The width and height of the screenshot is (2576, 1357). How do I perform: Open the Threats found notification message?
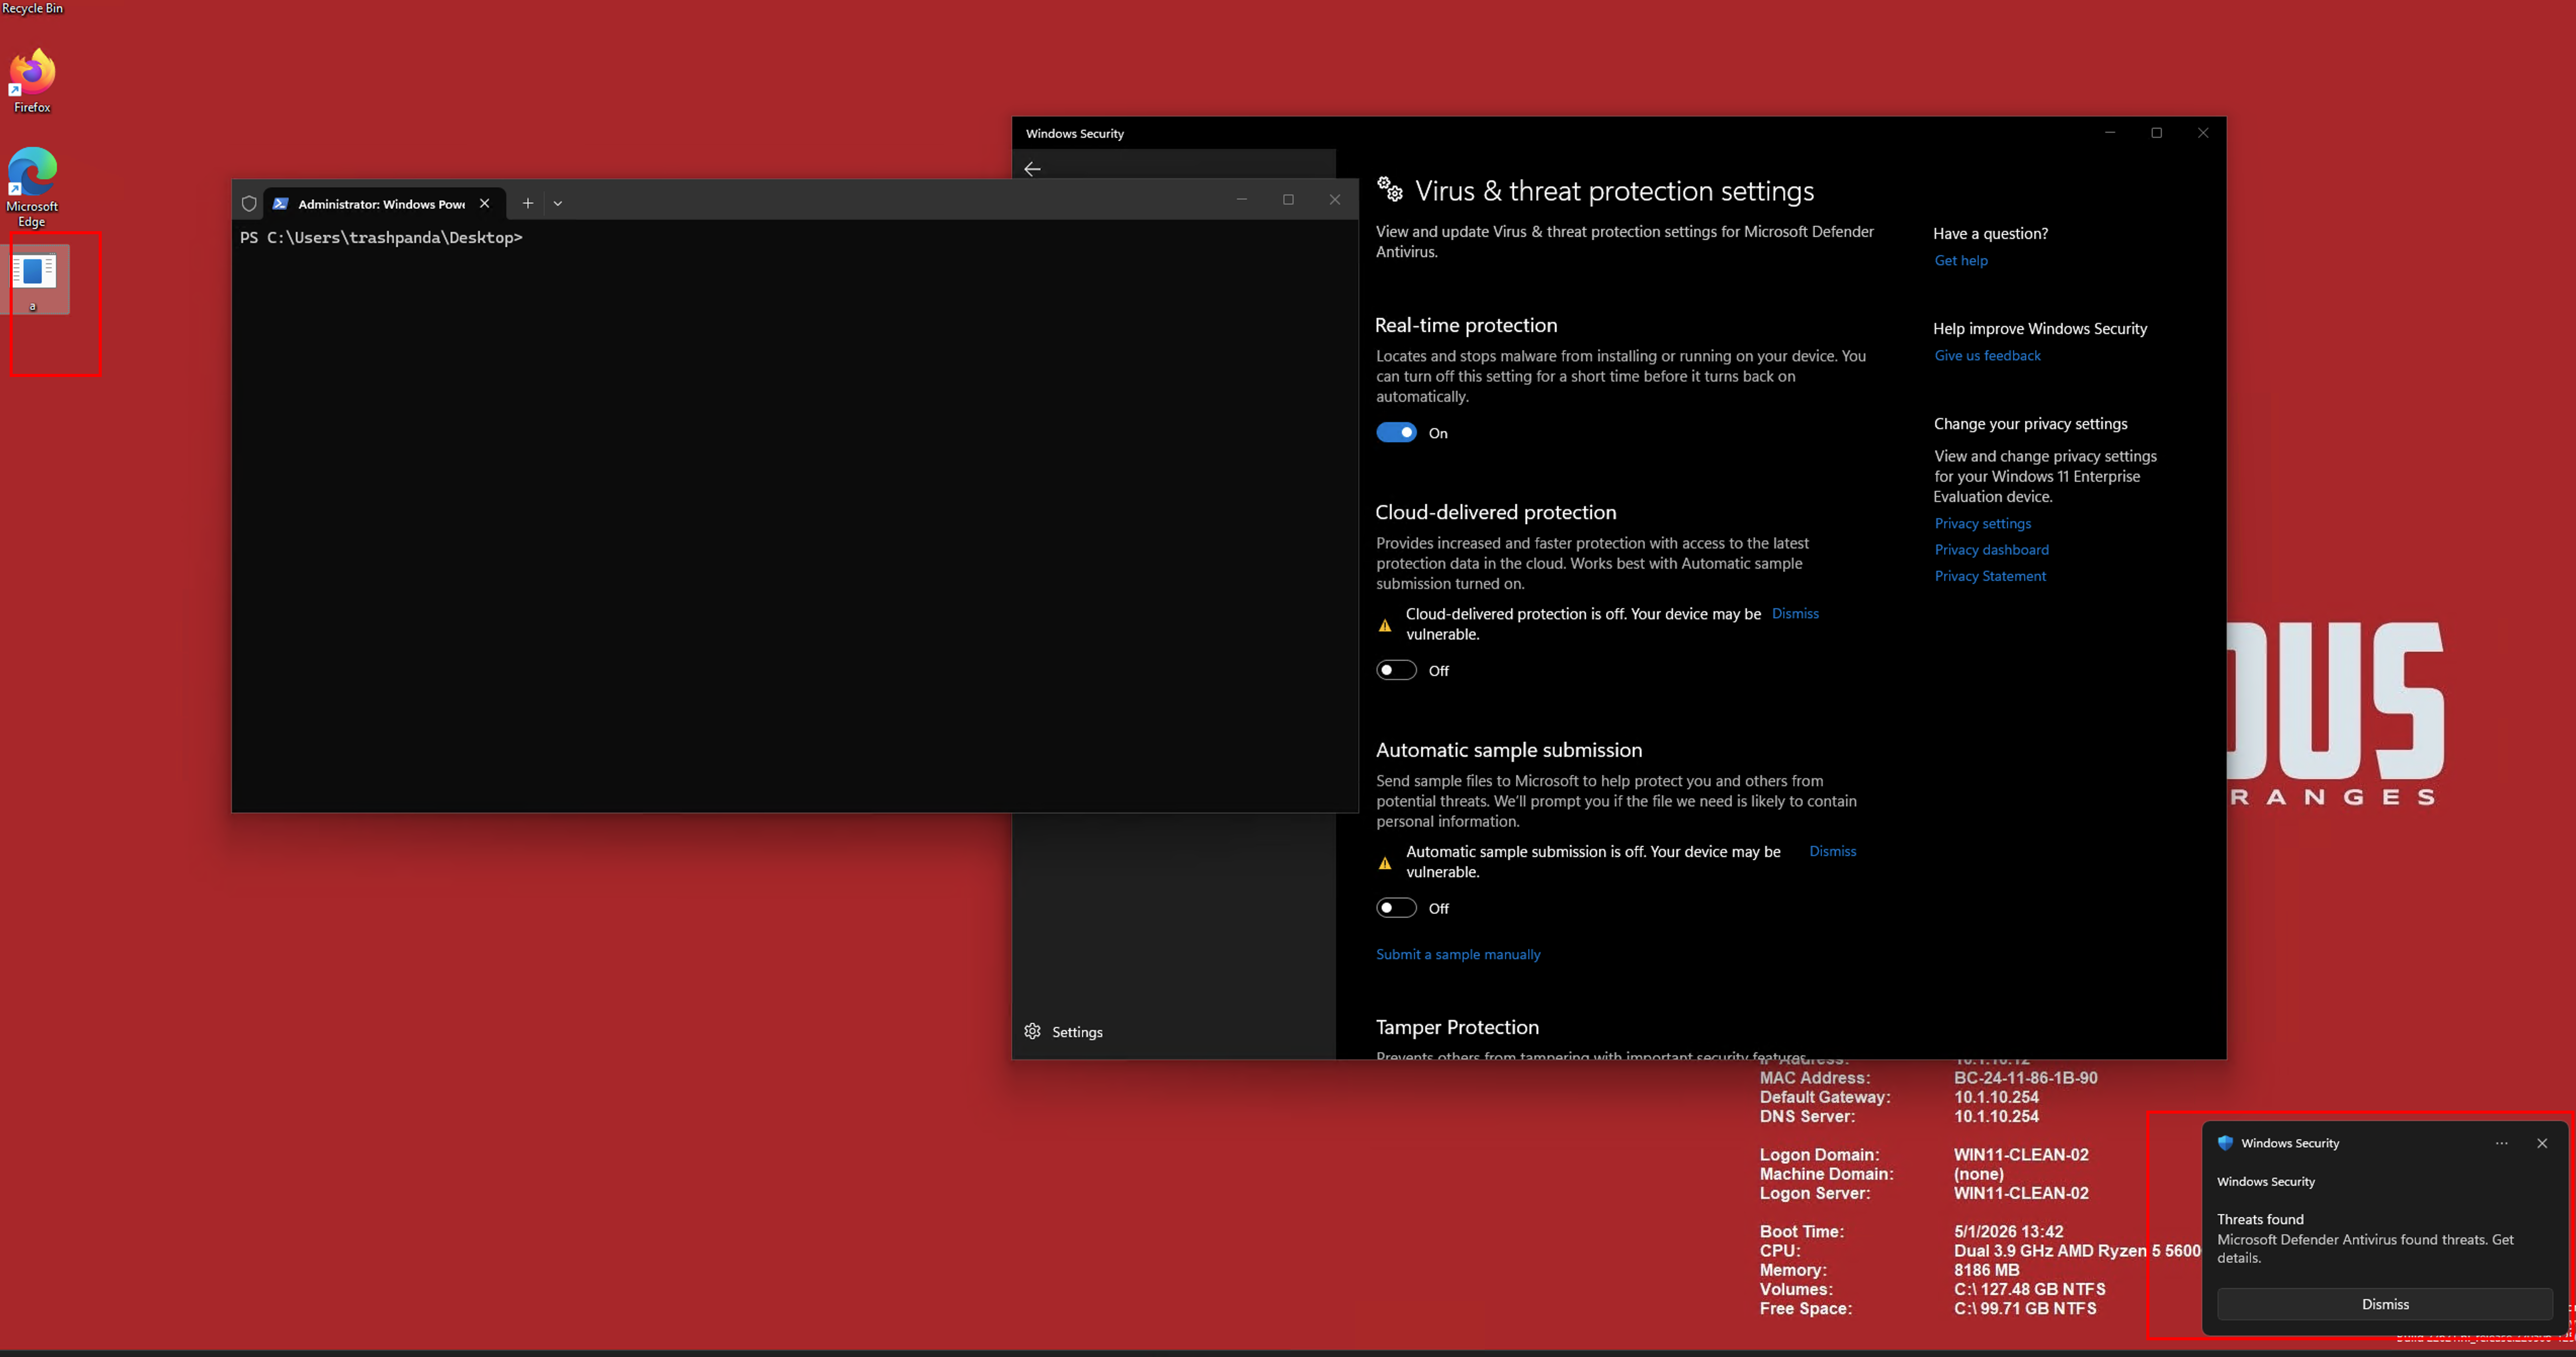click(x=2366, y=1238)
